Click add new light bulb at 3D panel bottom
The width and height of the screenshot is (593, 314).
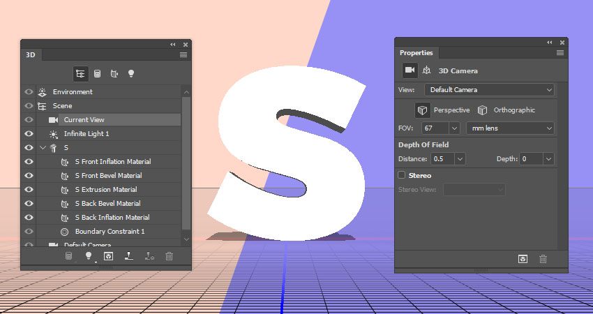click(x=89, y=256)
